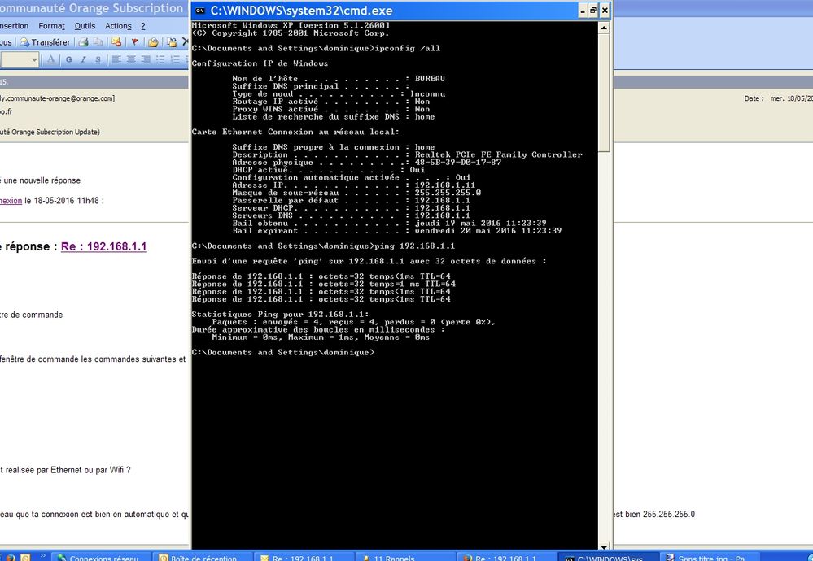Viewport: 813px width, 561px height.
Task: Toggle italic (I) formatting
Action: pyautogui.click(x=83, y=59)
